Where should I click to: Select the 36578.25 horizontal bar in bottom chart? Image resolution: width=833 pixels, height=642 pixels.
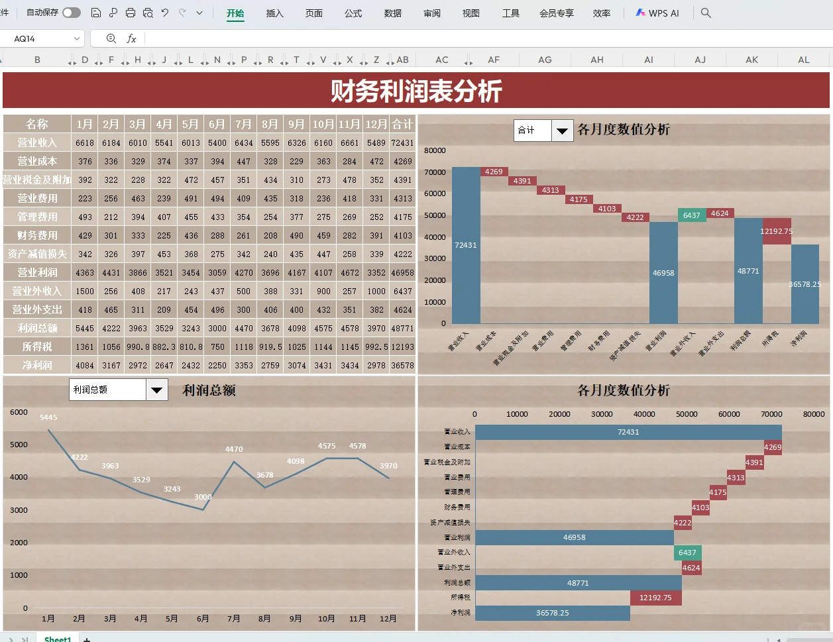point(553,613)
